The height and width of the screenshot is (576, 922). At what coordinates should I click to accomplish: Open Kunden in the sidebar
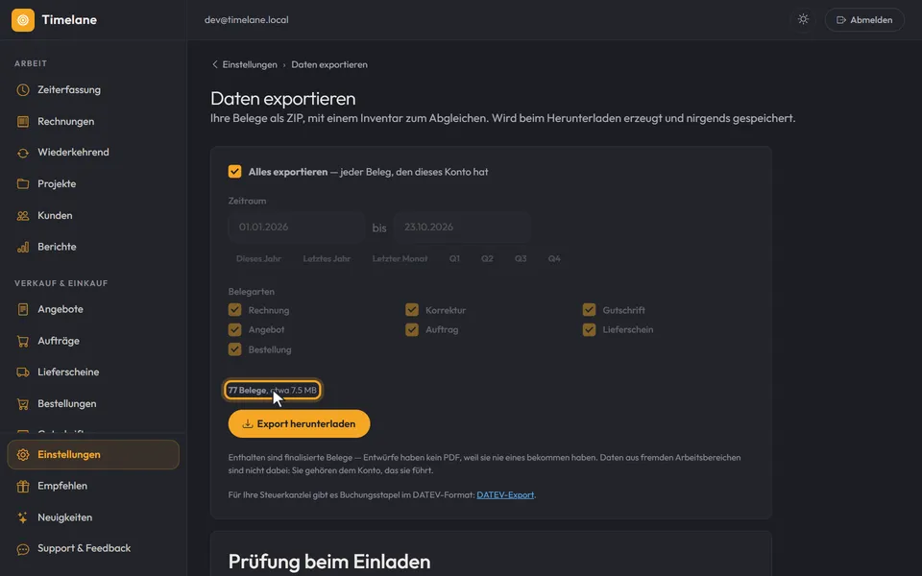93,216
